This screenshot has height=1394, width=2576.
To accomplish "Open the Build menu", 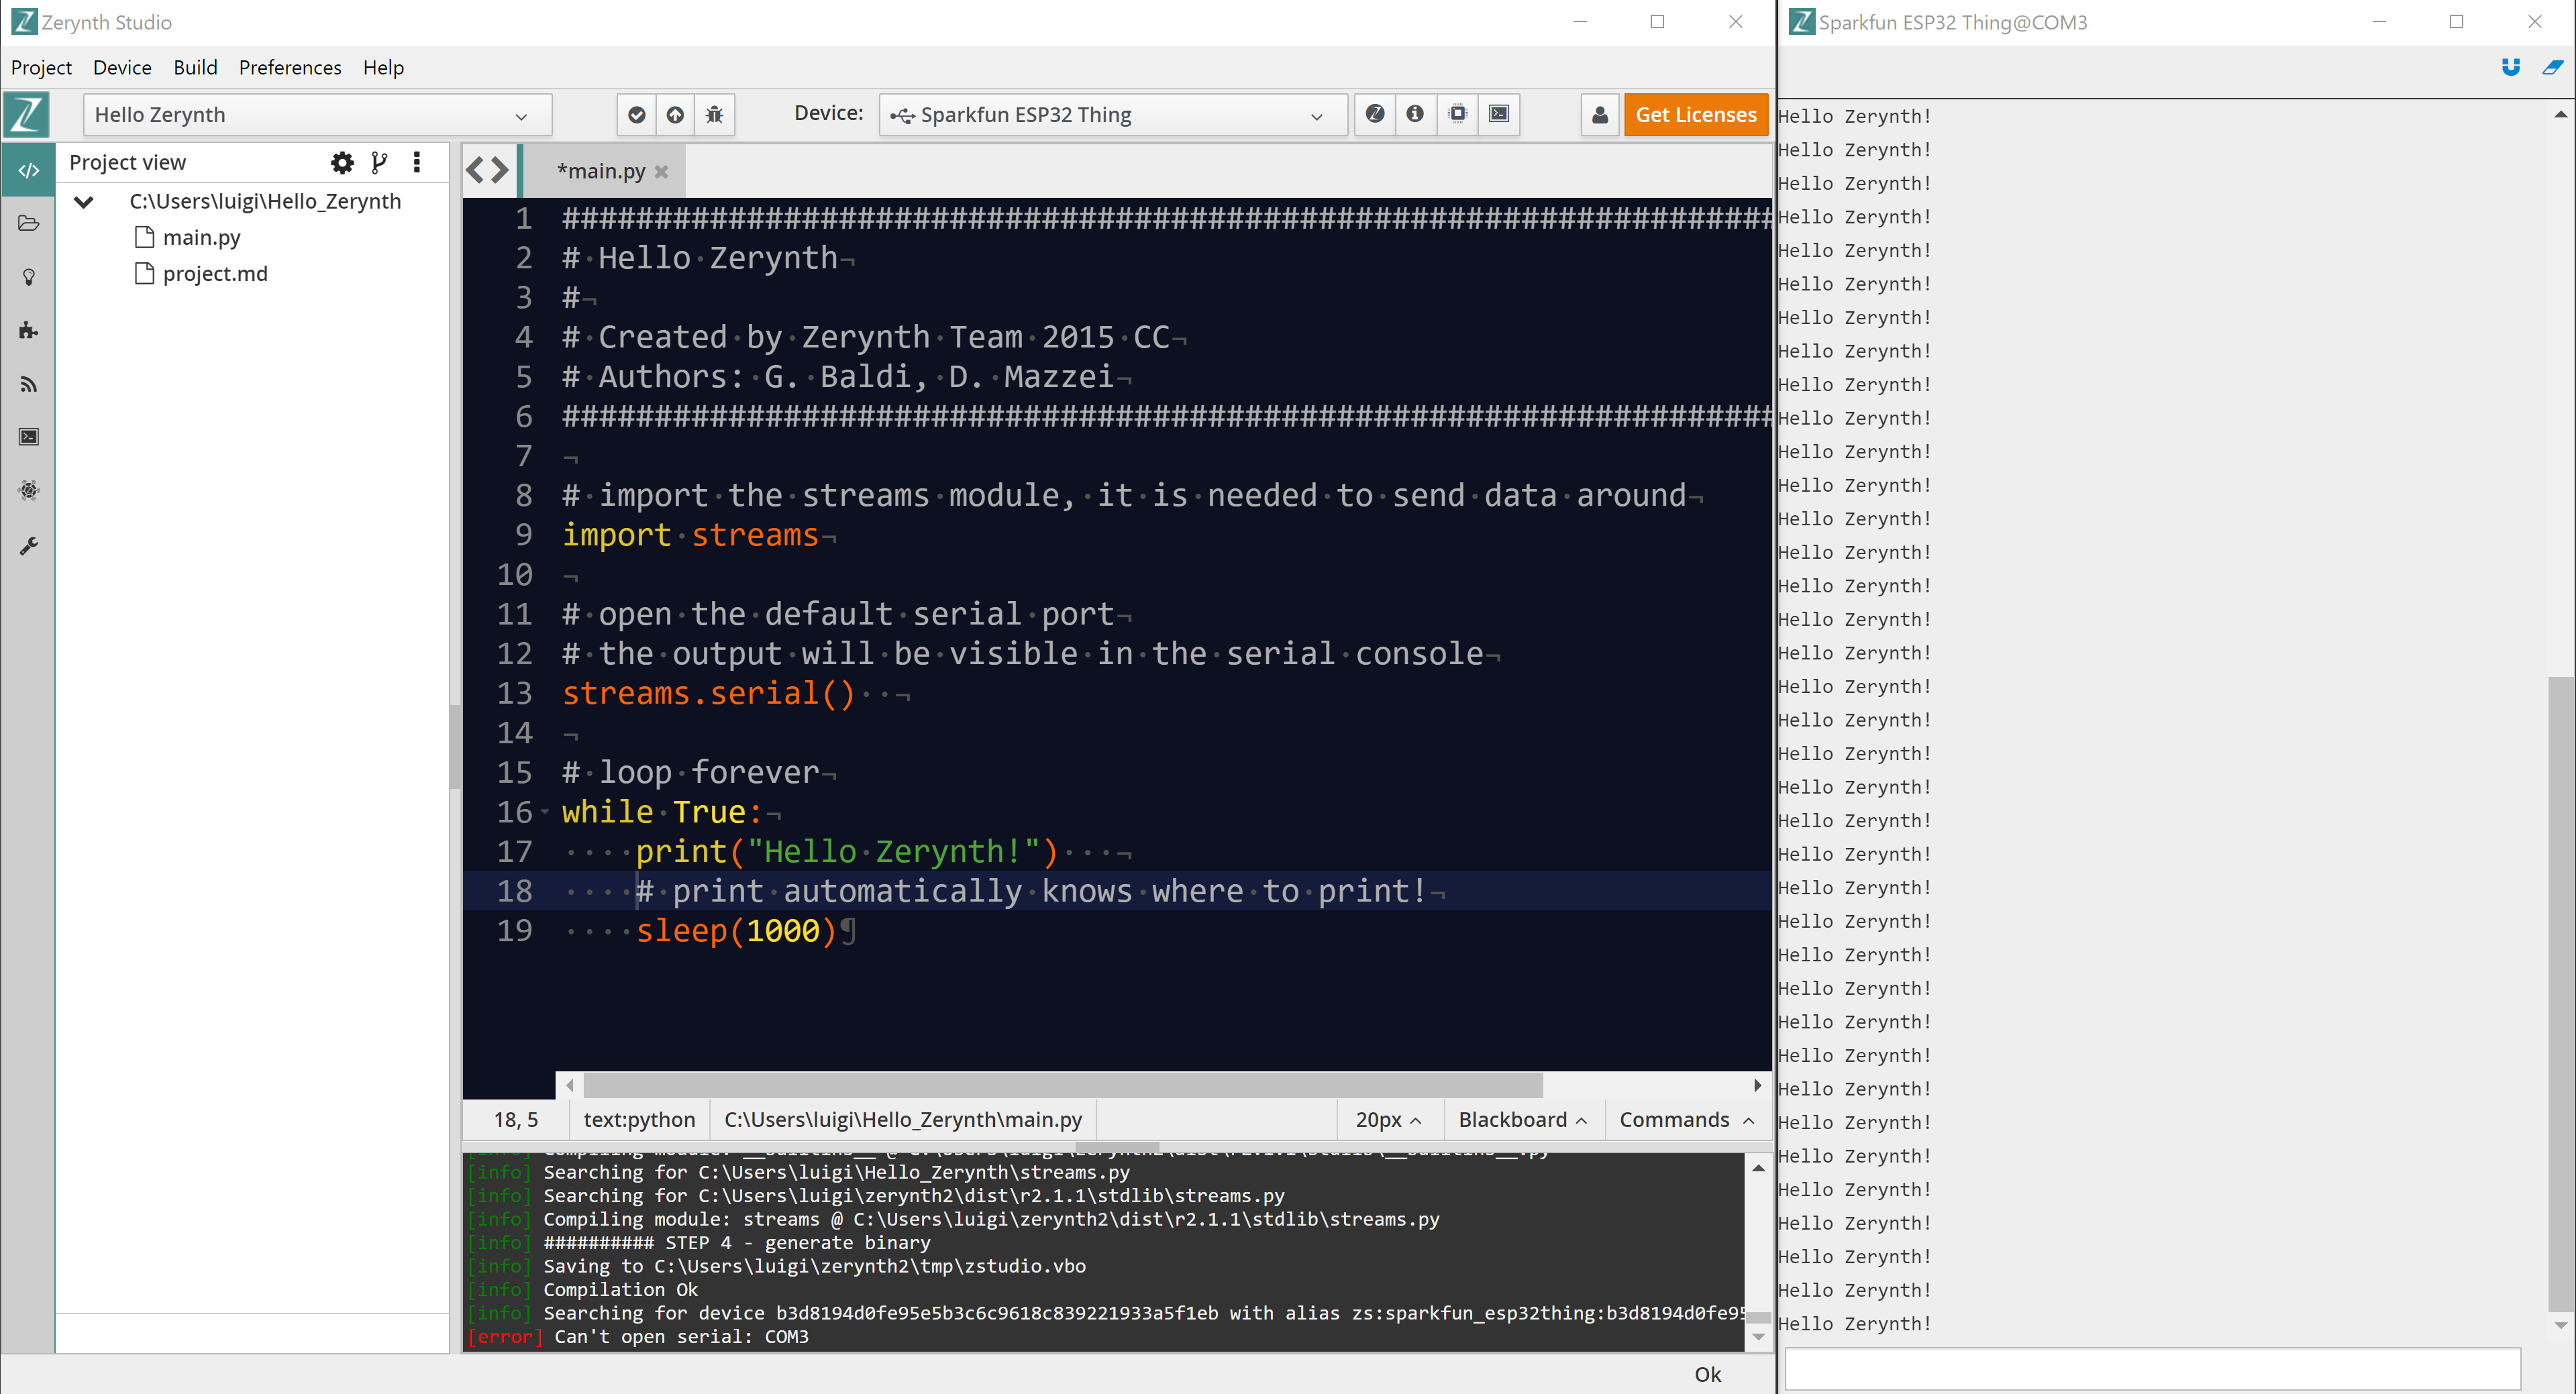I will point(195,67).
